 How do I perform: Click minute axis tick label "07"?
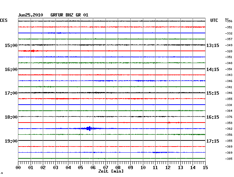[x=105, y=168]
